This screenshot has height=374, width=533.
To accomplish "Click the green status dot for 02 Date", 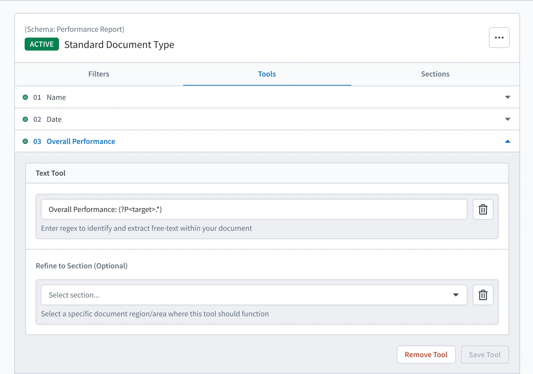I will (x=25, y=119).
